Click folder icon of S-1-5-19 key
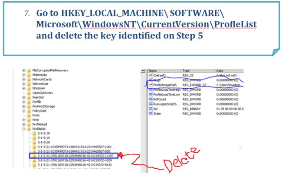 34,138
